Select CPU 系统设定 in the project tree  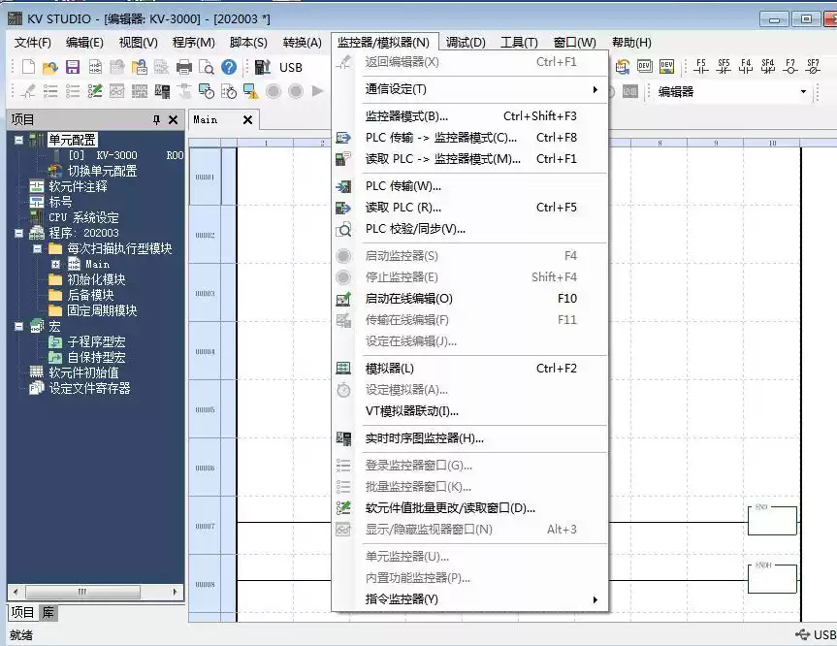(x=82, y=217)
